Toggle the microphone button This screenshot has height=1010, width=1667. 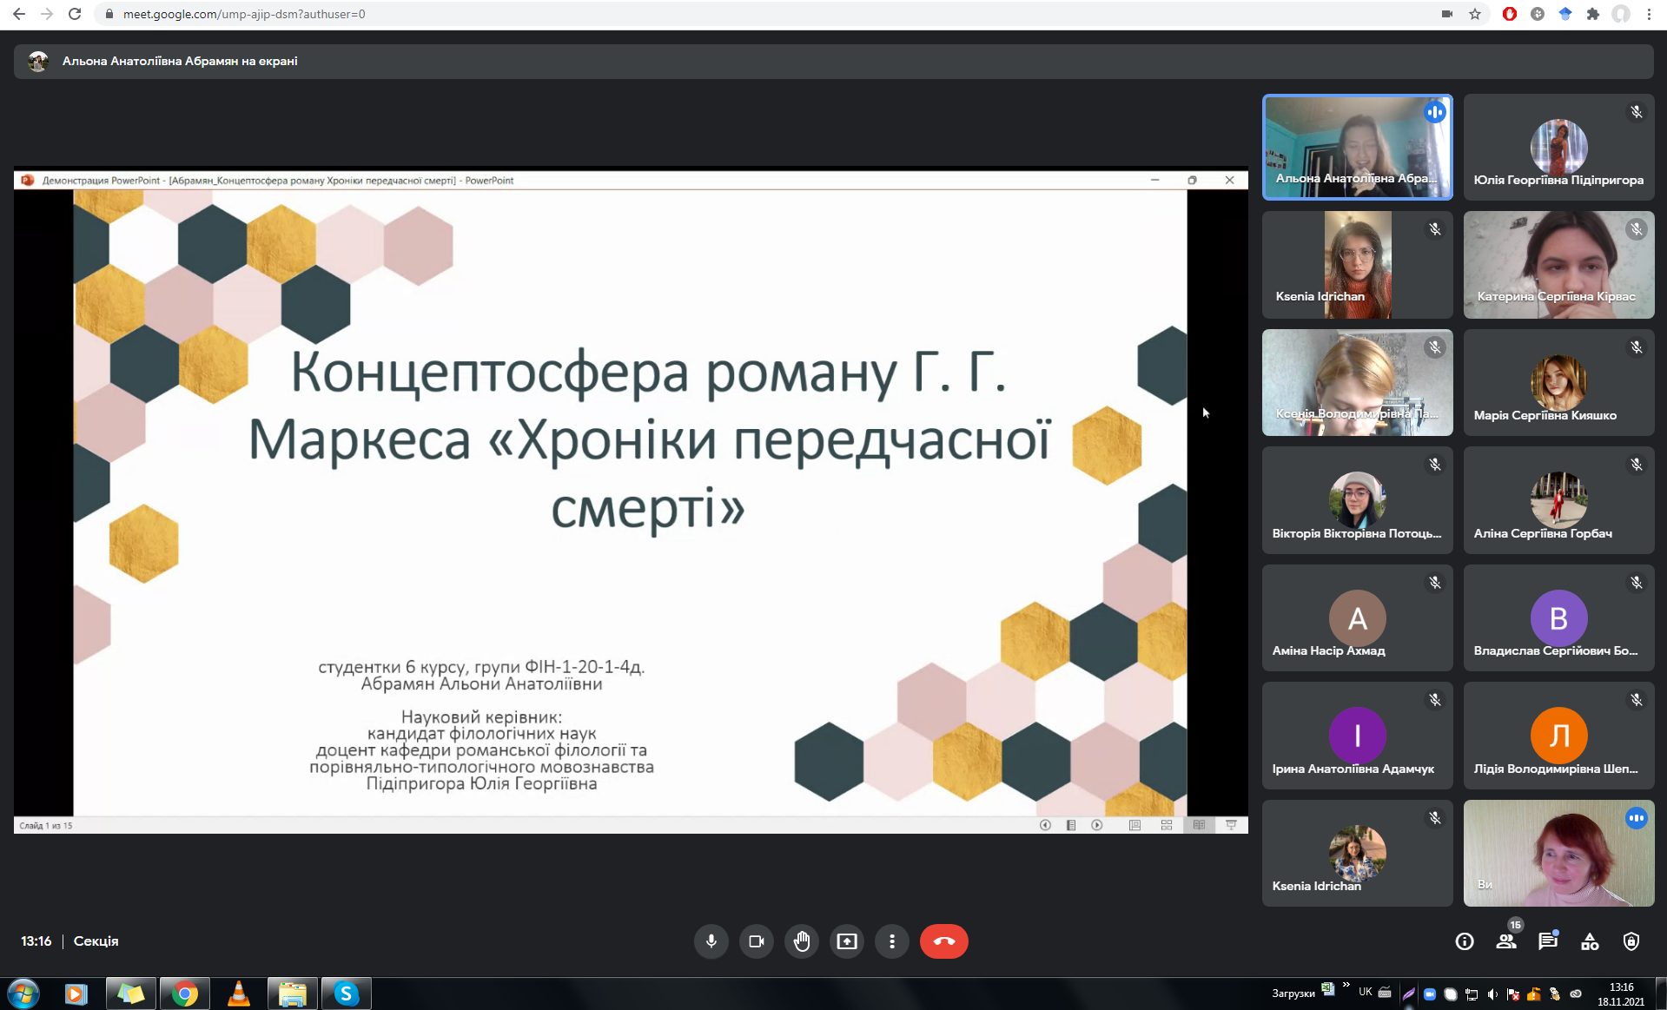(711, 941)
